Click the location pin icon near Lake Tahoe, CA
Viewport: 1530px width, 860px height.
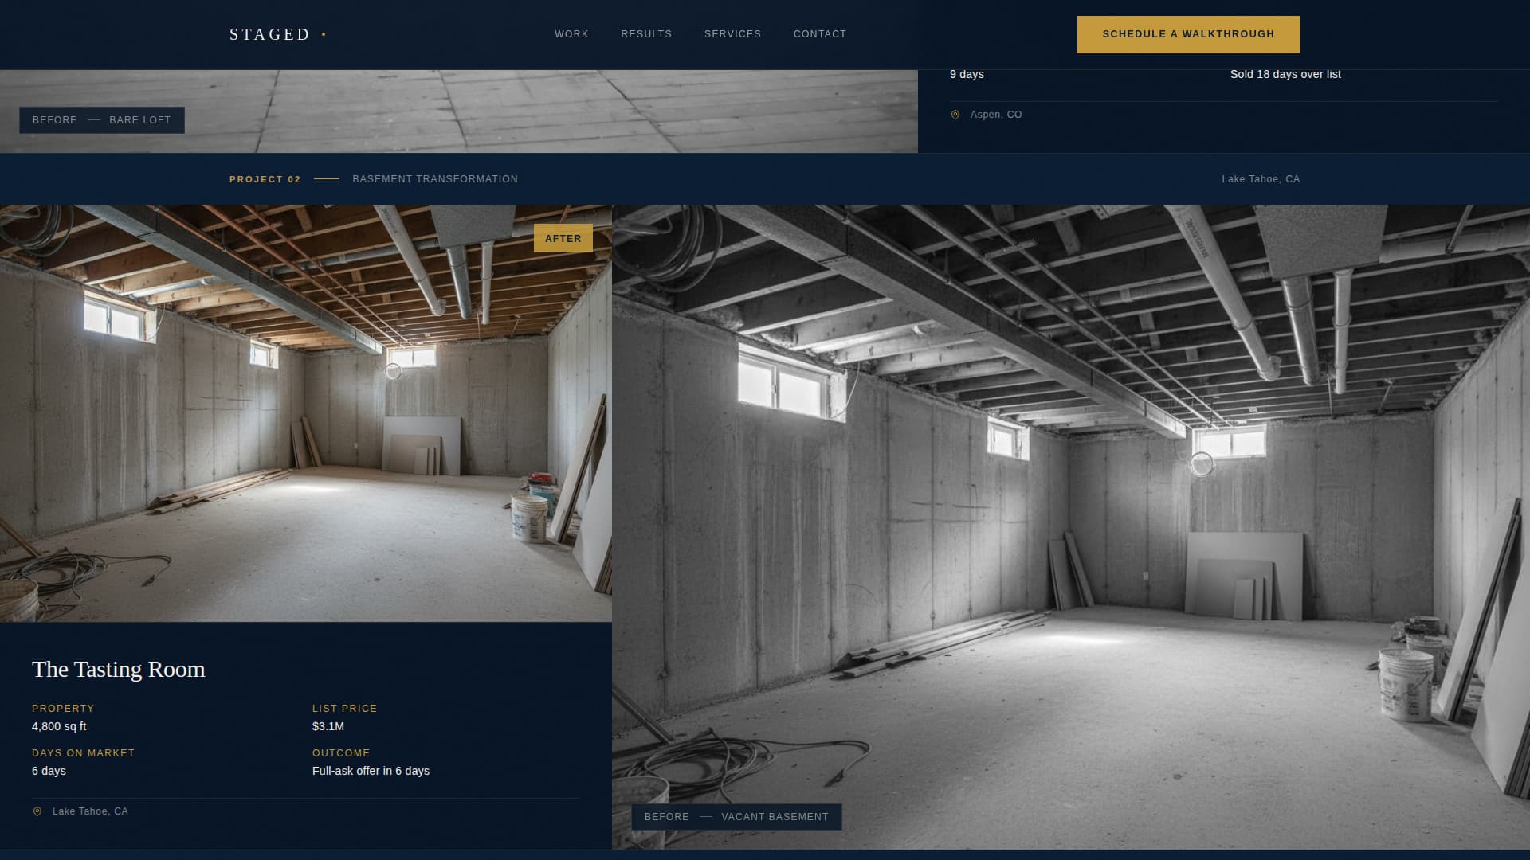click(37, 811)
